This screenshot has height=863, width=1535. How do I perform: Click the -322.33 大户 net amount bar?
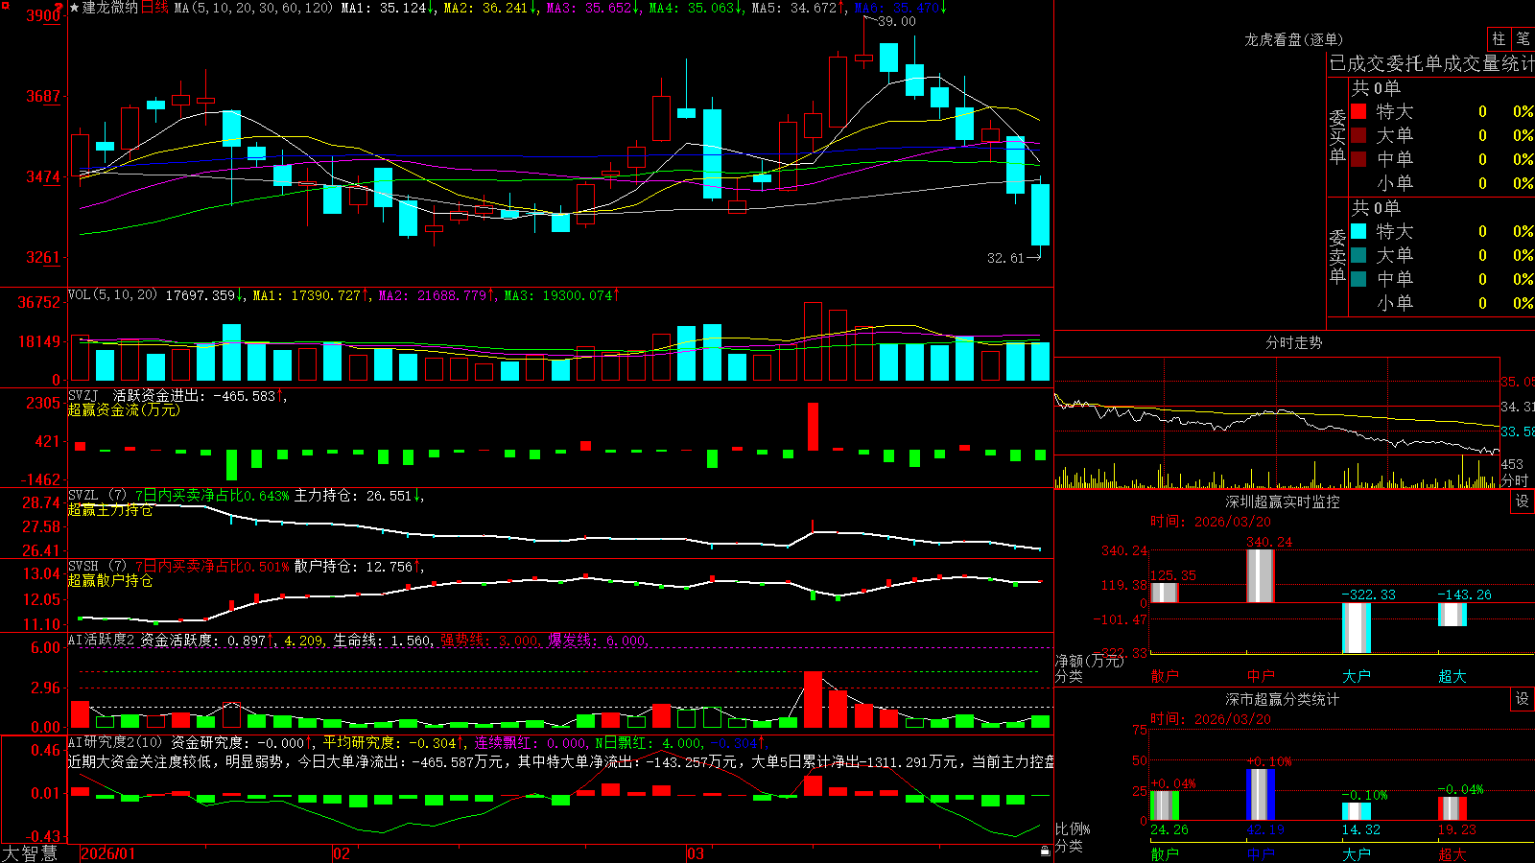click(x=1356, y=628)
